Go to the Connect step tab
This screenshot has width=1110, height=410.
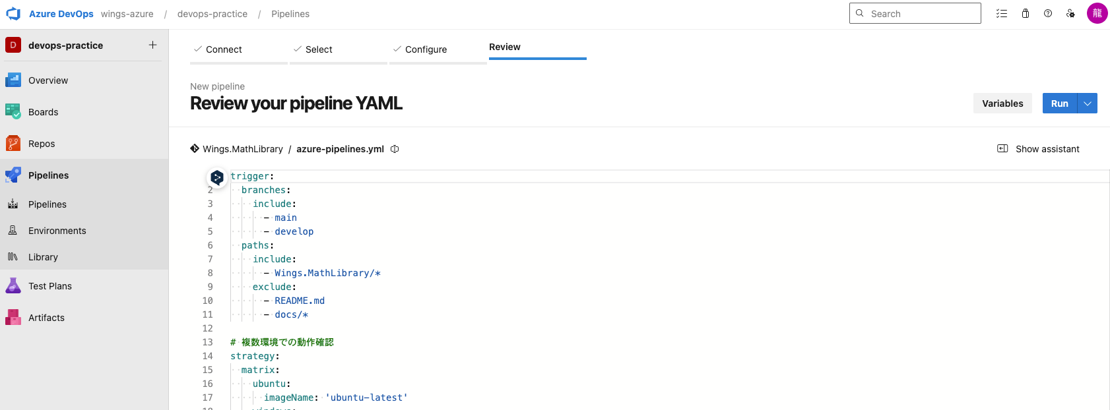(x=224, y=49)
